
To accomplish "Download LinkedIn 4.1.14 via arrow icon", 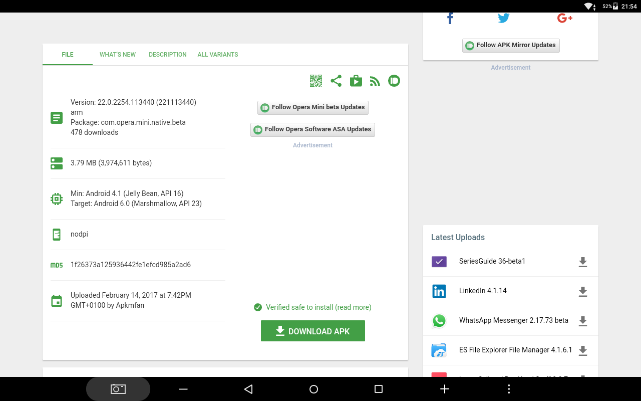I will pyautogui.click(x=583, y=291).
